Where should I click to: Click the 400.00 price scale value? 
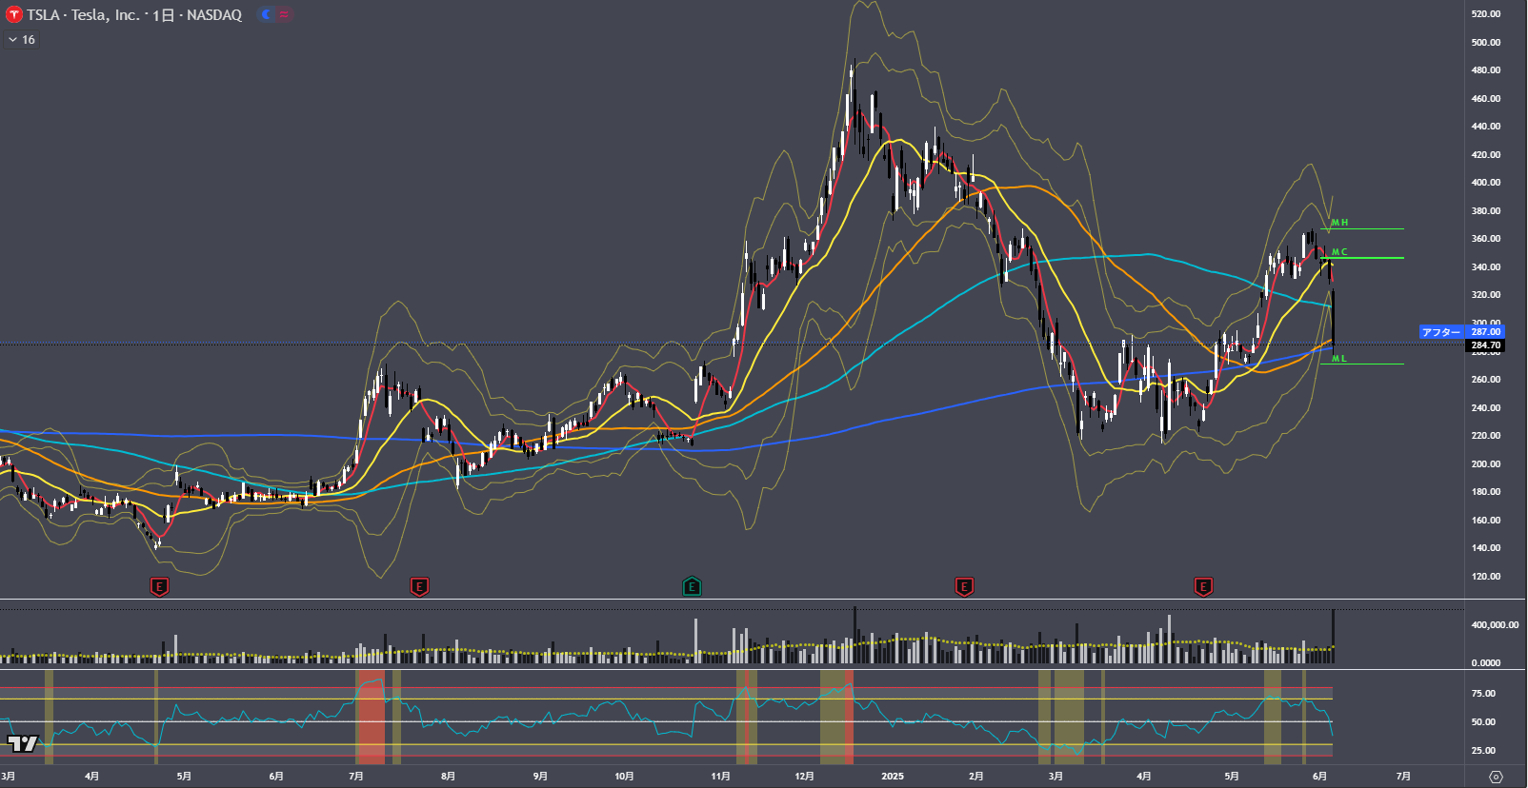(1485, 183)
